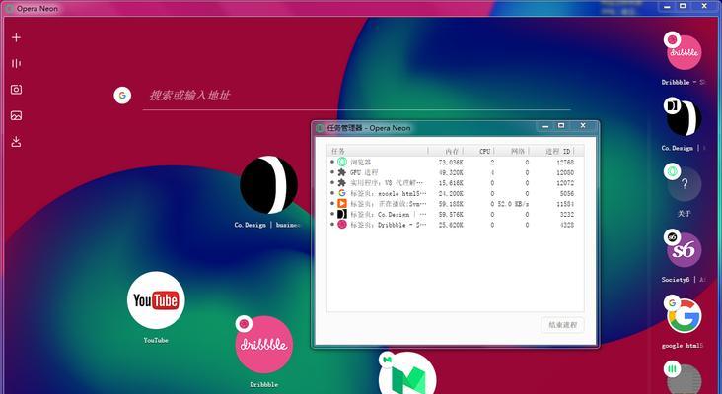Click the orange play favicon in Task Manager list
This screenshot has width=722, height=394.
(x=341, y=204)
